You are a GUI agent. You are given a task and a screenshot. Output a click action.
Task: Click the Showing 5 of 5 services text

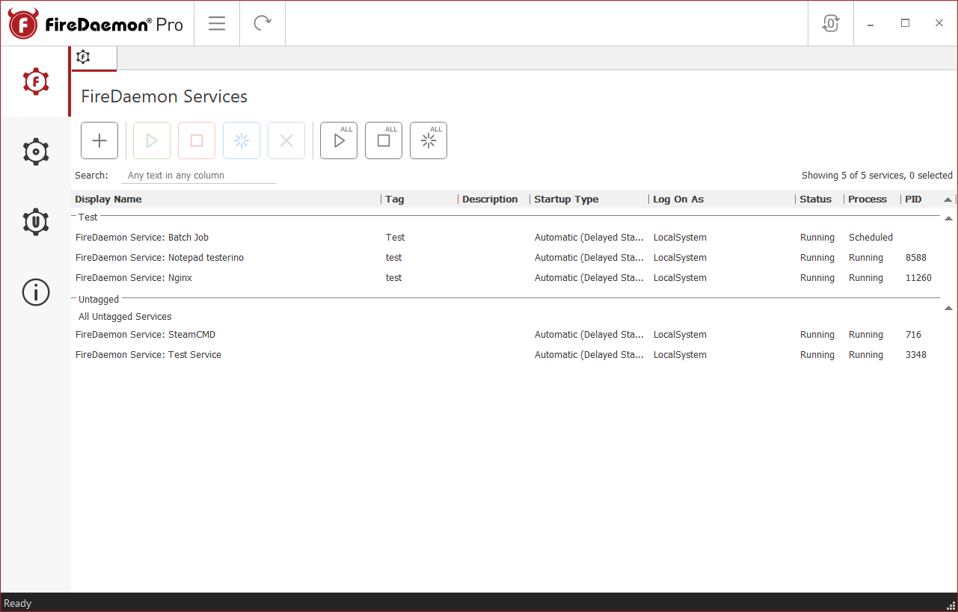[x=877, y=176]
